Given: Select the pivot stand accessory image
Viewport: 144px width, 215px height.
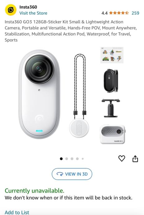Looking at the screenshot, I should pos(111,108).
